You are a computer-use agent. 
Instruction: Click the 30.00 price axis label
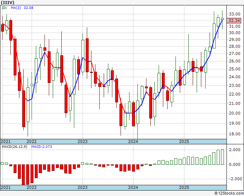coord(235,33)
